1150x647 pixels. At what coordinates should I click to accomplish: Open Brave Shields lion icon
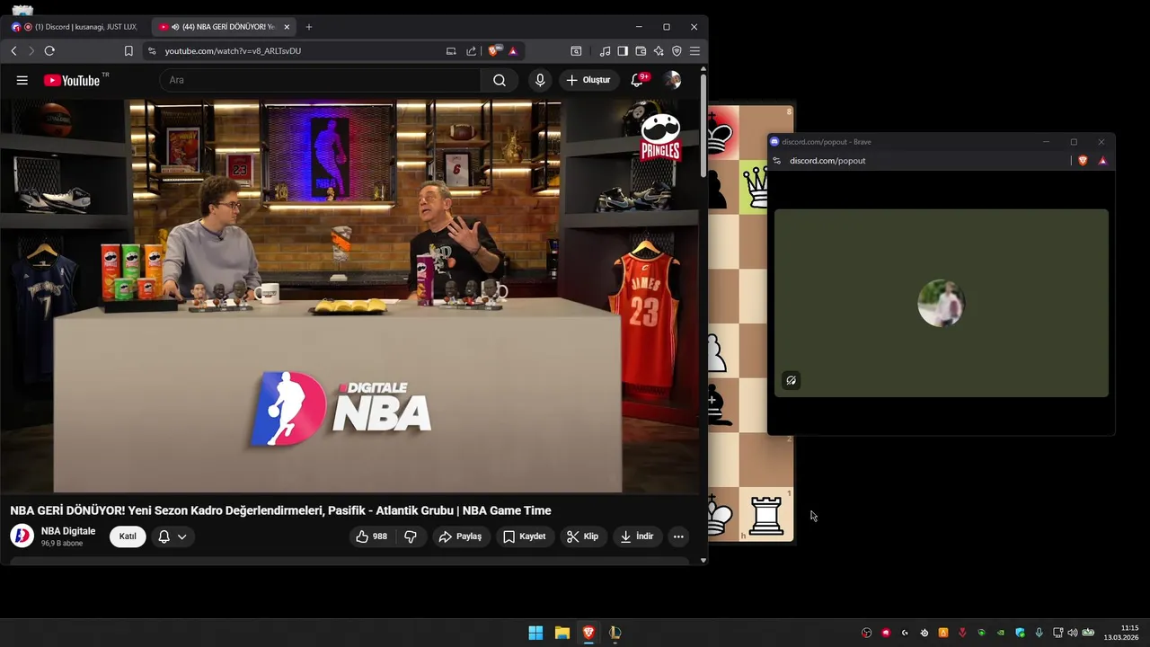(x=494, y=51)
